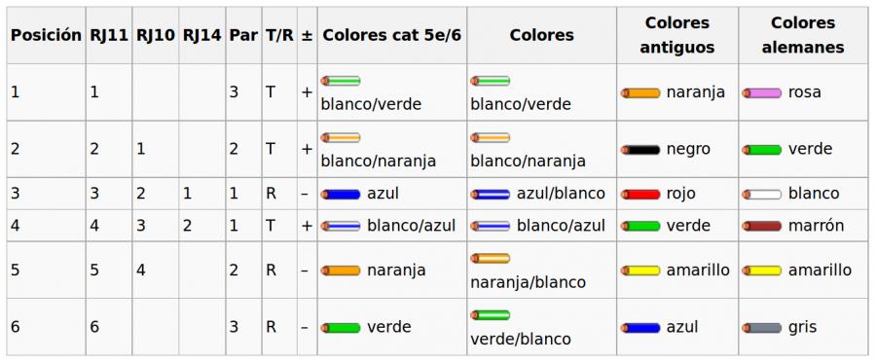876x362 pixels.
Task: Click the blue azul wire in Colores antiguos
Action: 640,328
